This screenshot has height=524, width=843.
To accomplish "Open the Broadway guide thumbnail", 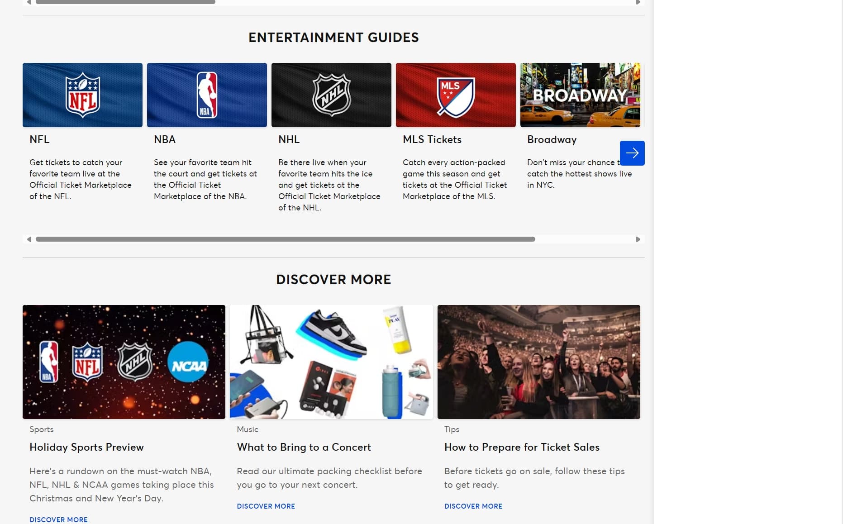I will tap(580, 95).
